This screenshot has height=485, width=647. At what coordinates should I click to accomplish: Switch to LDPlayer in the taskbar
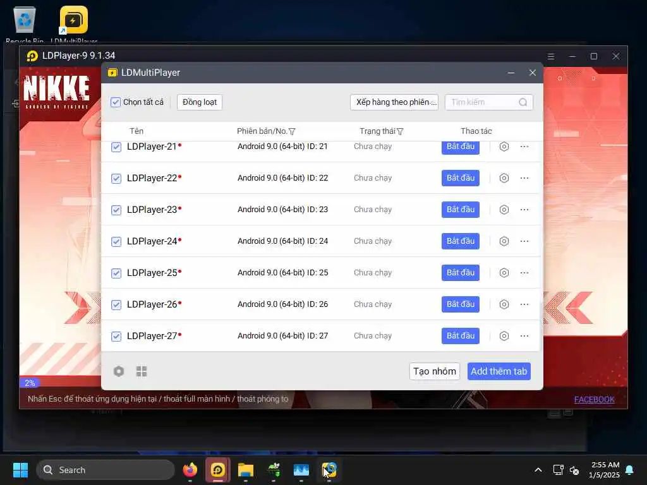(x=218, y=470)
